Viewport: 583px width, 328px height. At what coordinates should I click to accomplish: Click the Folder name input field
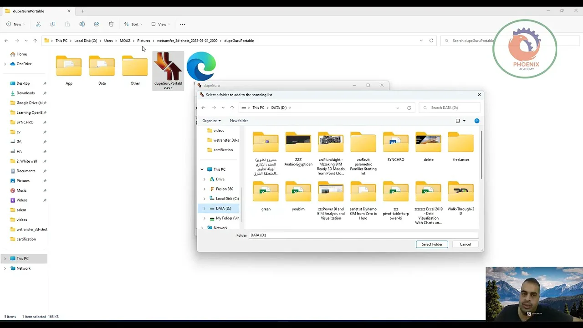(x=363, y=235)
